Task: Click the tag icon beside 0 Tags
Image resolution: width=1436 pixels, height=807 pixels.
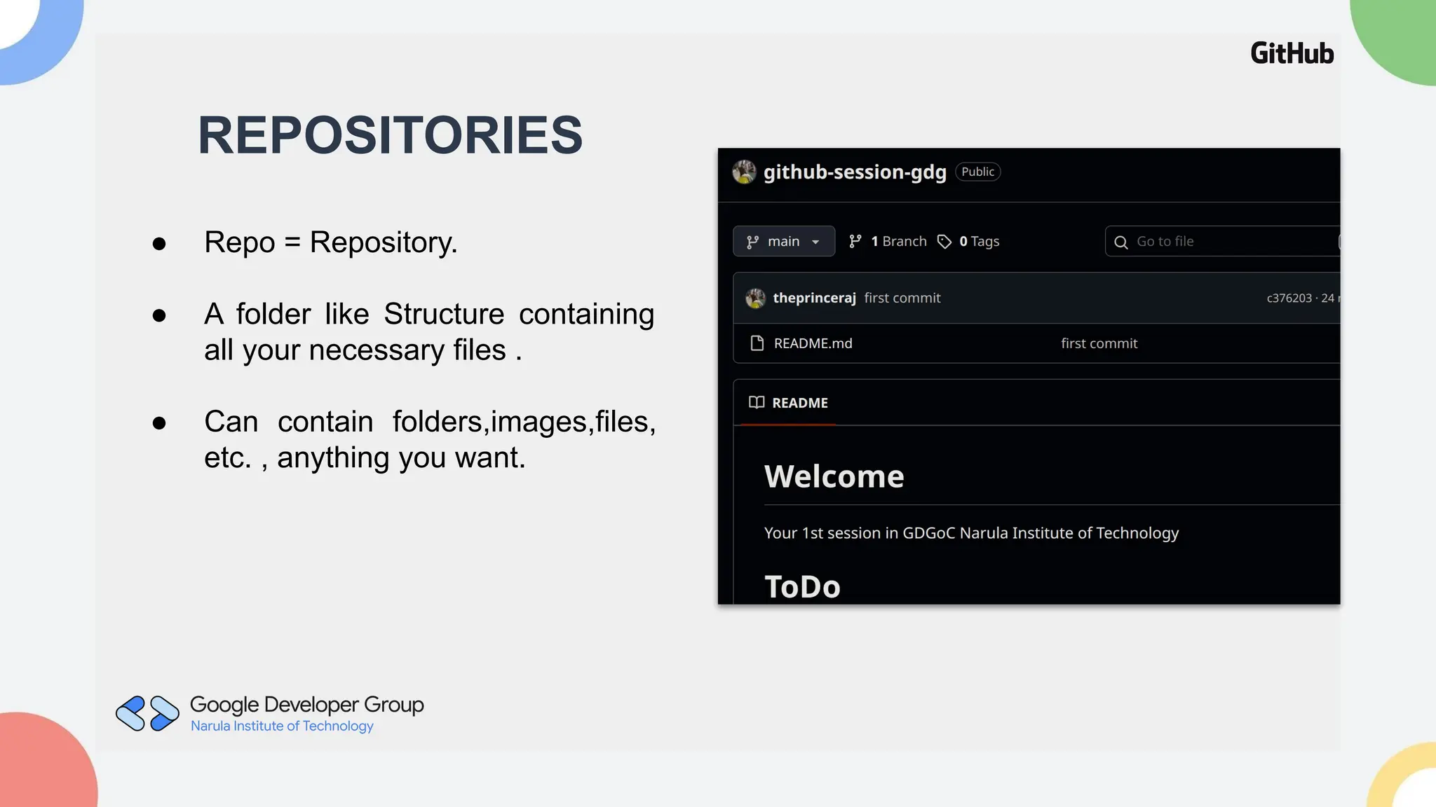Action: pyautogui.click(x=944, y=242)
